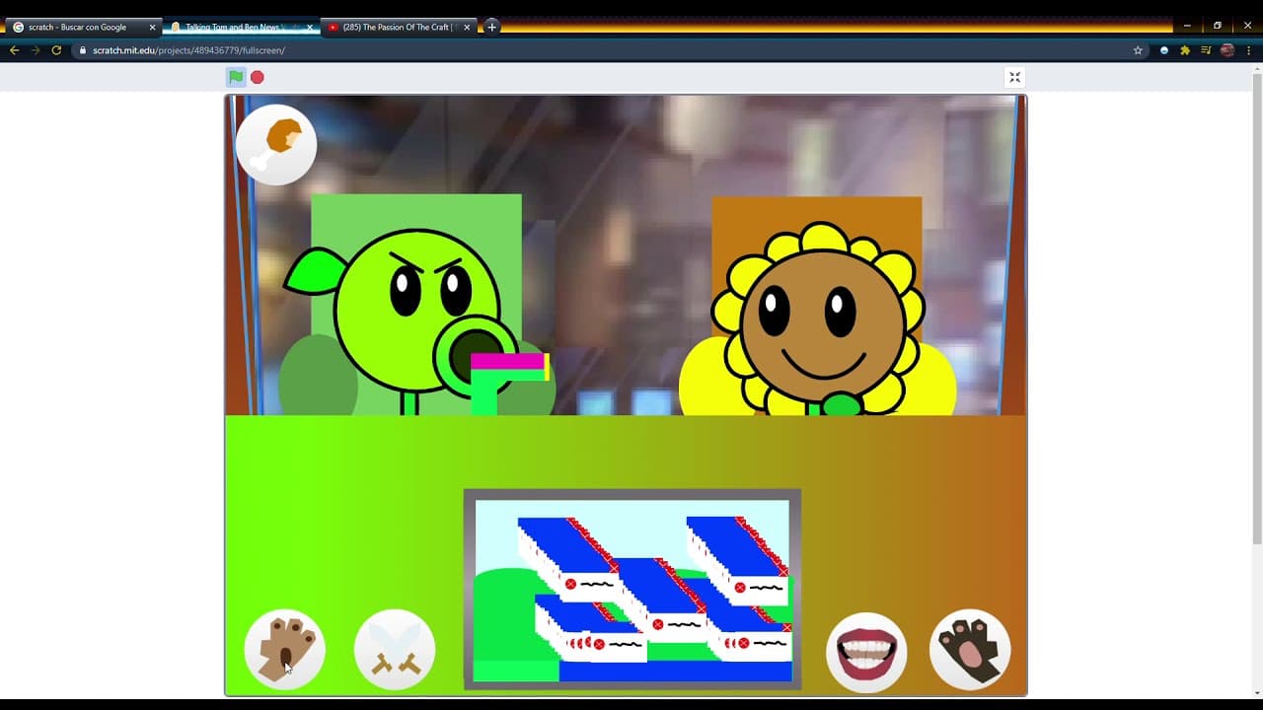Open the browser extensions puzzle icon
Viewport: 1263px width, 710px height.
pos(1185,50)
